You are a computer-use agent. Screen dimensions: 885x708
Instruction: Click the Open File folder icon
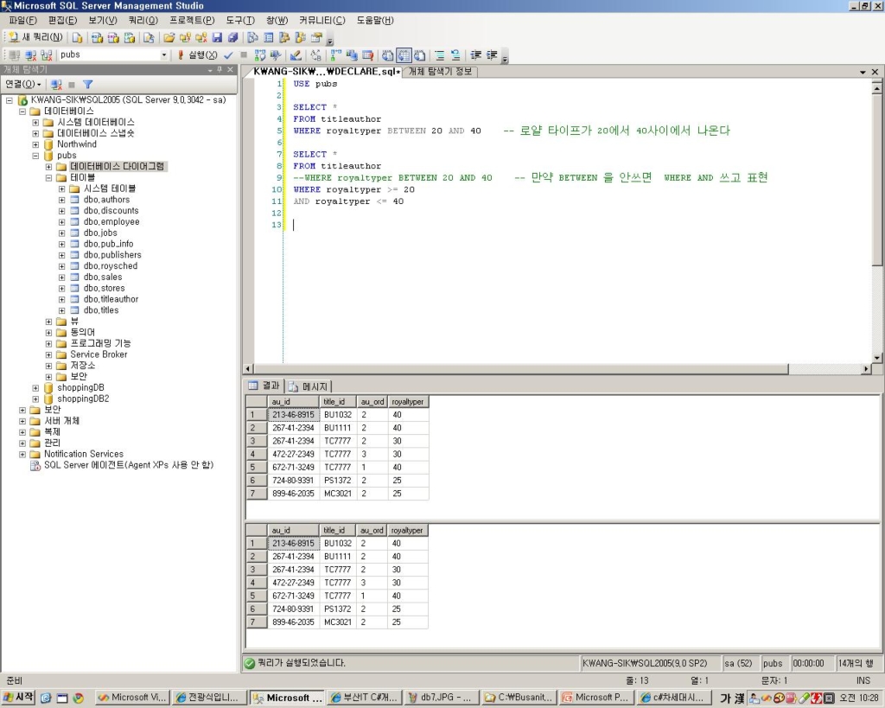tap(169, 38)
